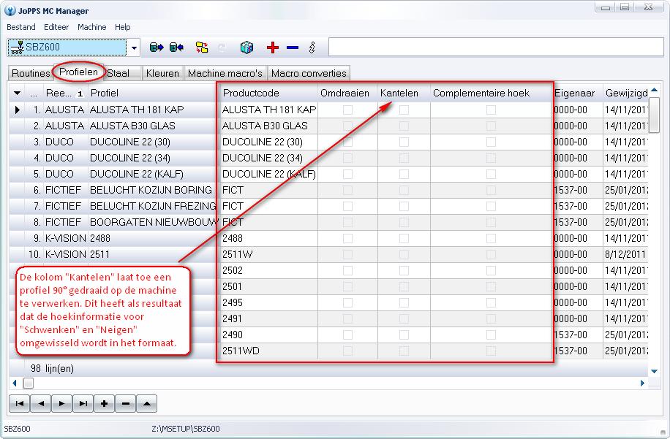Select K-VISION row with profile 2488
This screenshot has height=439, width=670.
point(328,238)
